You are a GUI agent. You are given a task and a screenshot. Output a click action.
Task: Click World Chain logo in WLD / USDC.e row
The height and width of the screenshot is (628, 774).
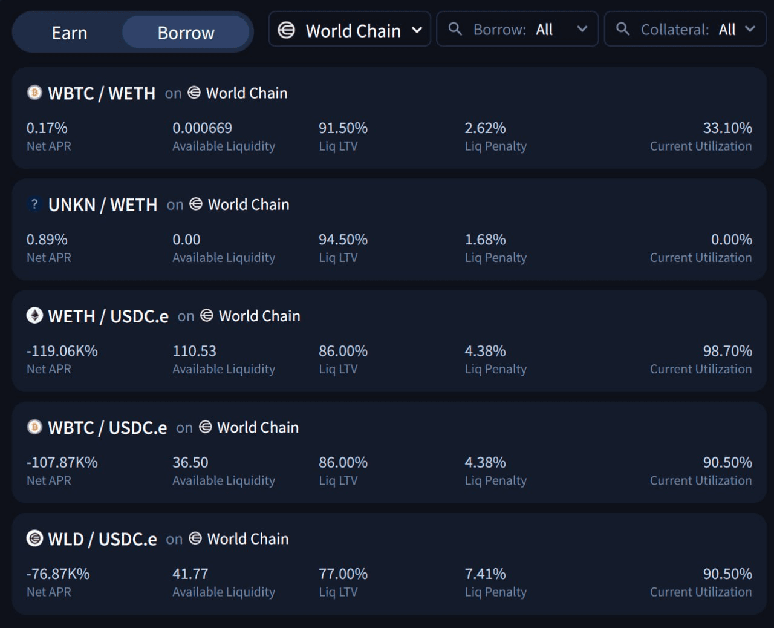pos(195,538)
